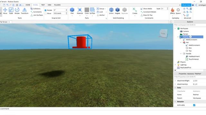Toggle Show Welds option
206x115 pixels.
coord(146,9)
